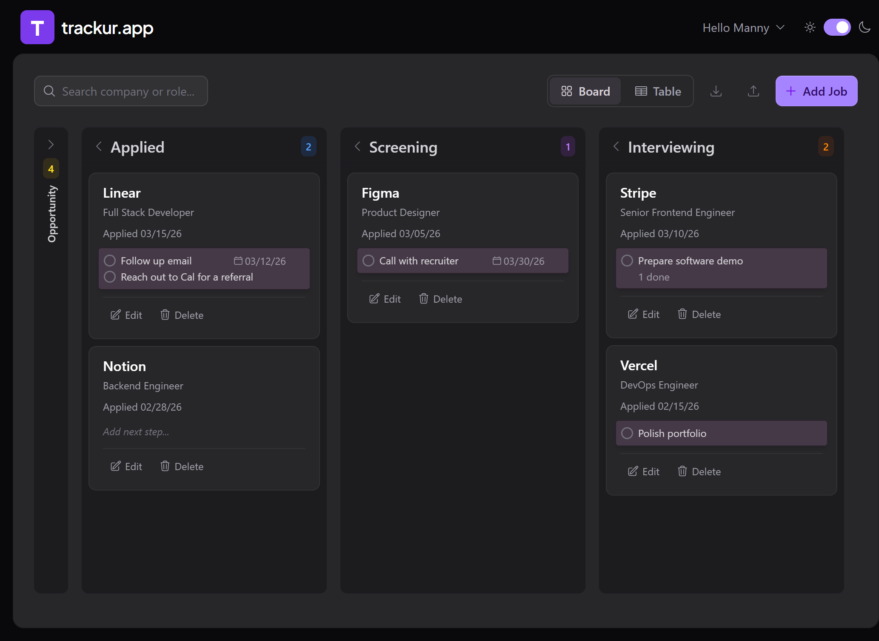Viewport: 879px width, 641px height.
Task: Expand the collapsed Opportunity column
Action: click(x=51, y=145)
